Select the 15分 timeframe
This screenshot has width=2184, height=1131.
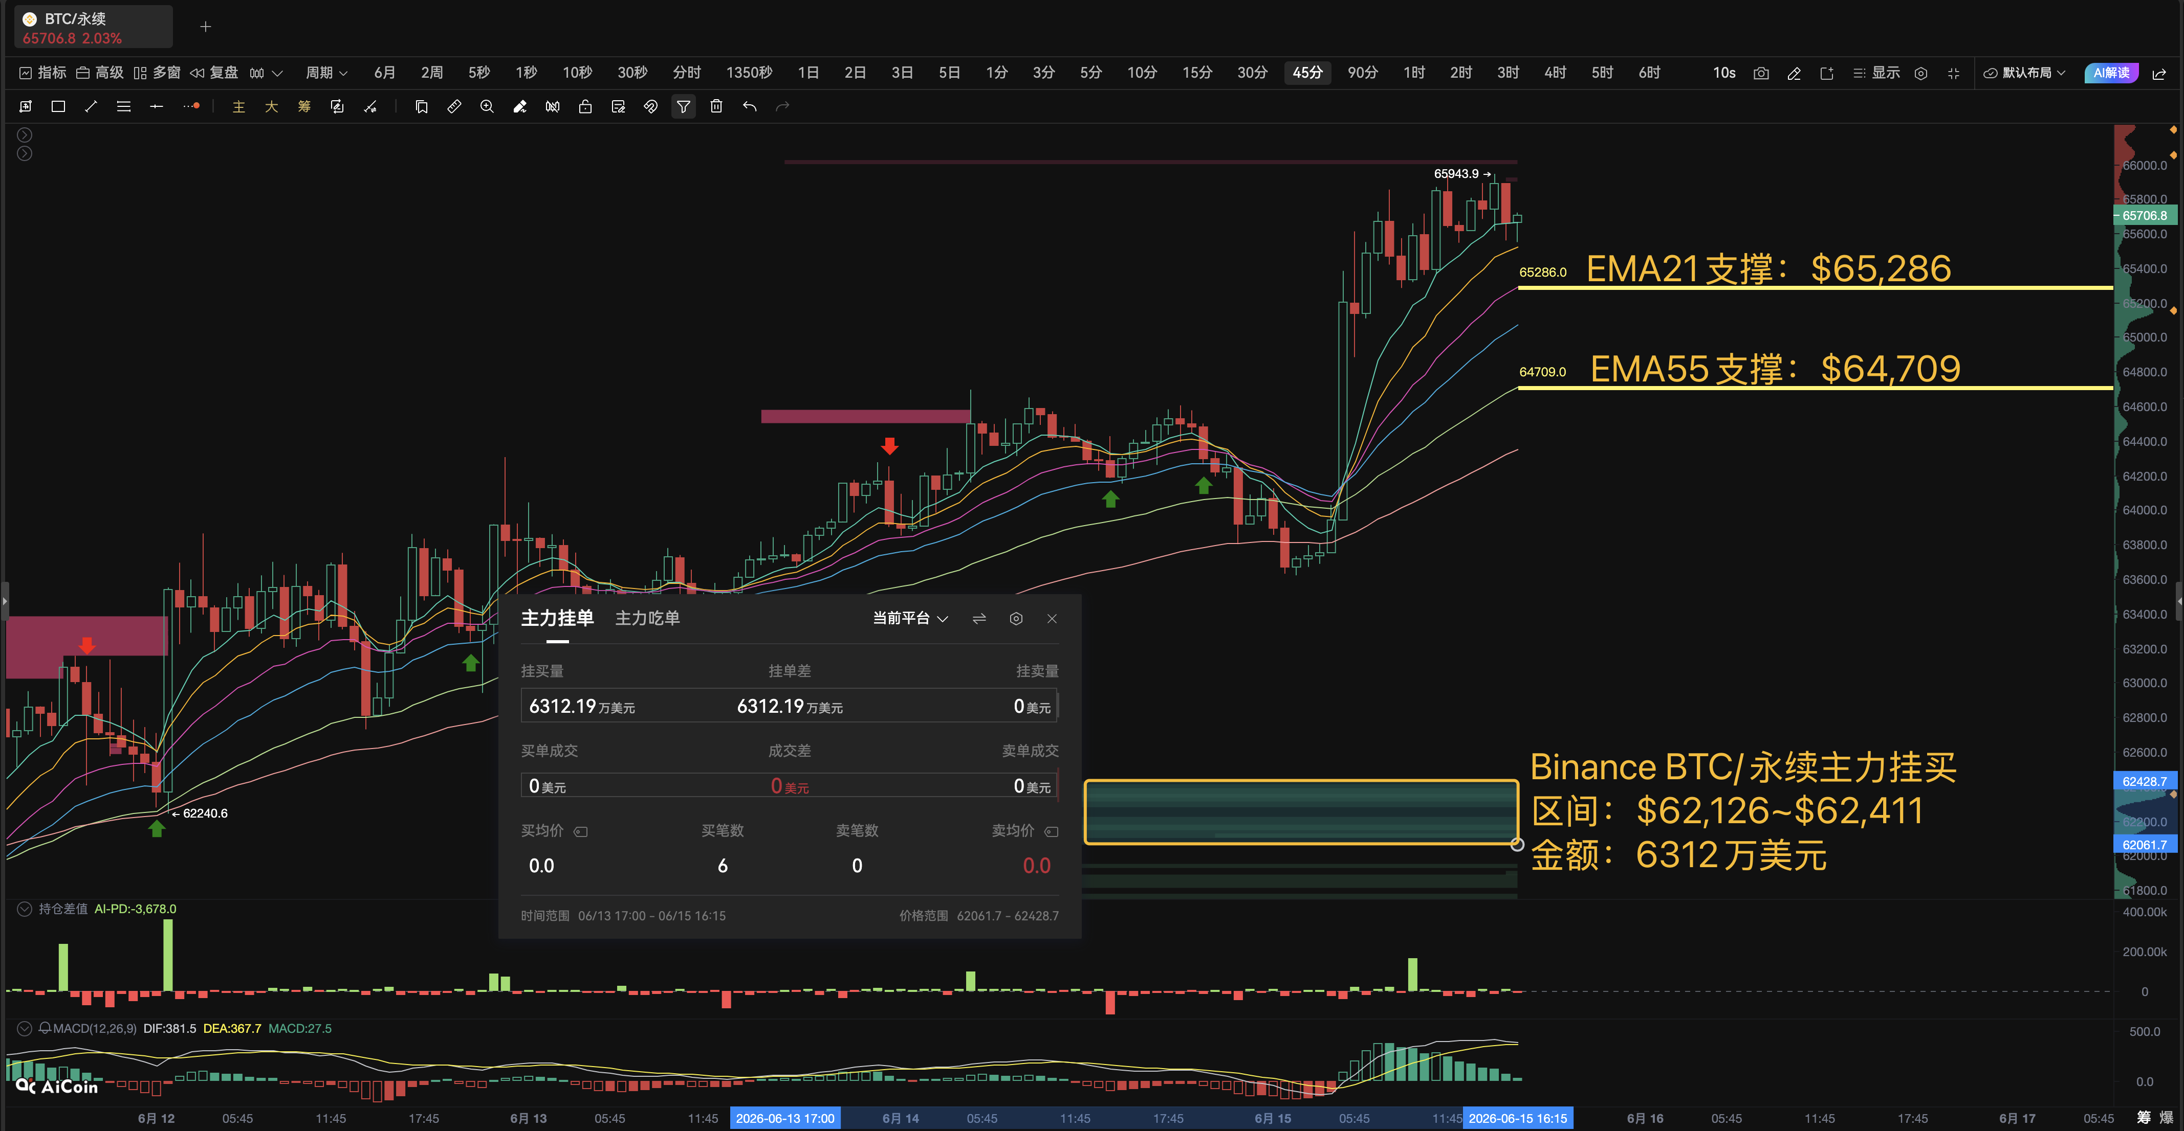[x=1197, y=74]
